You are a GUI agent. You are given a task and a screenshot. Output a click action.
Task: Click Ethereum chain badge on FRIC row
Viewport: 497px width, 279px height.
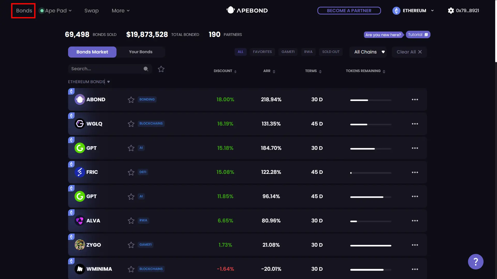click(x=71, y=164)
